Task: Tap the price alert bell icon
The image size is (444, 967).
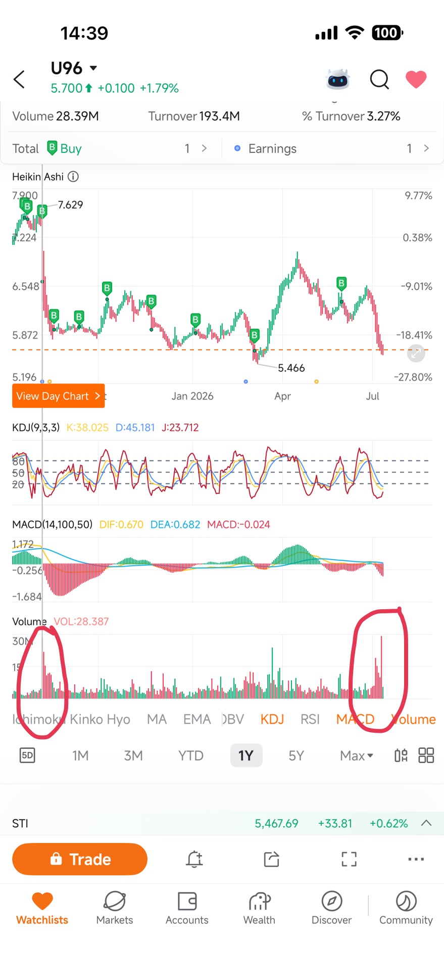Action: [194, 859]
